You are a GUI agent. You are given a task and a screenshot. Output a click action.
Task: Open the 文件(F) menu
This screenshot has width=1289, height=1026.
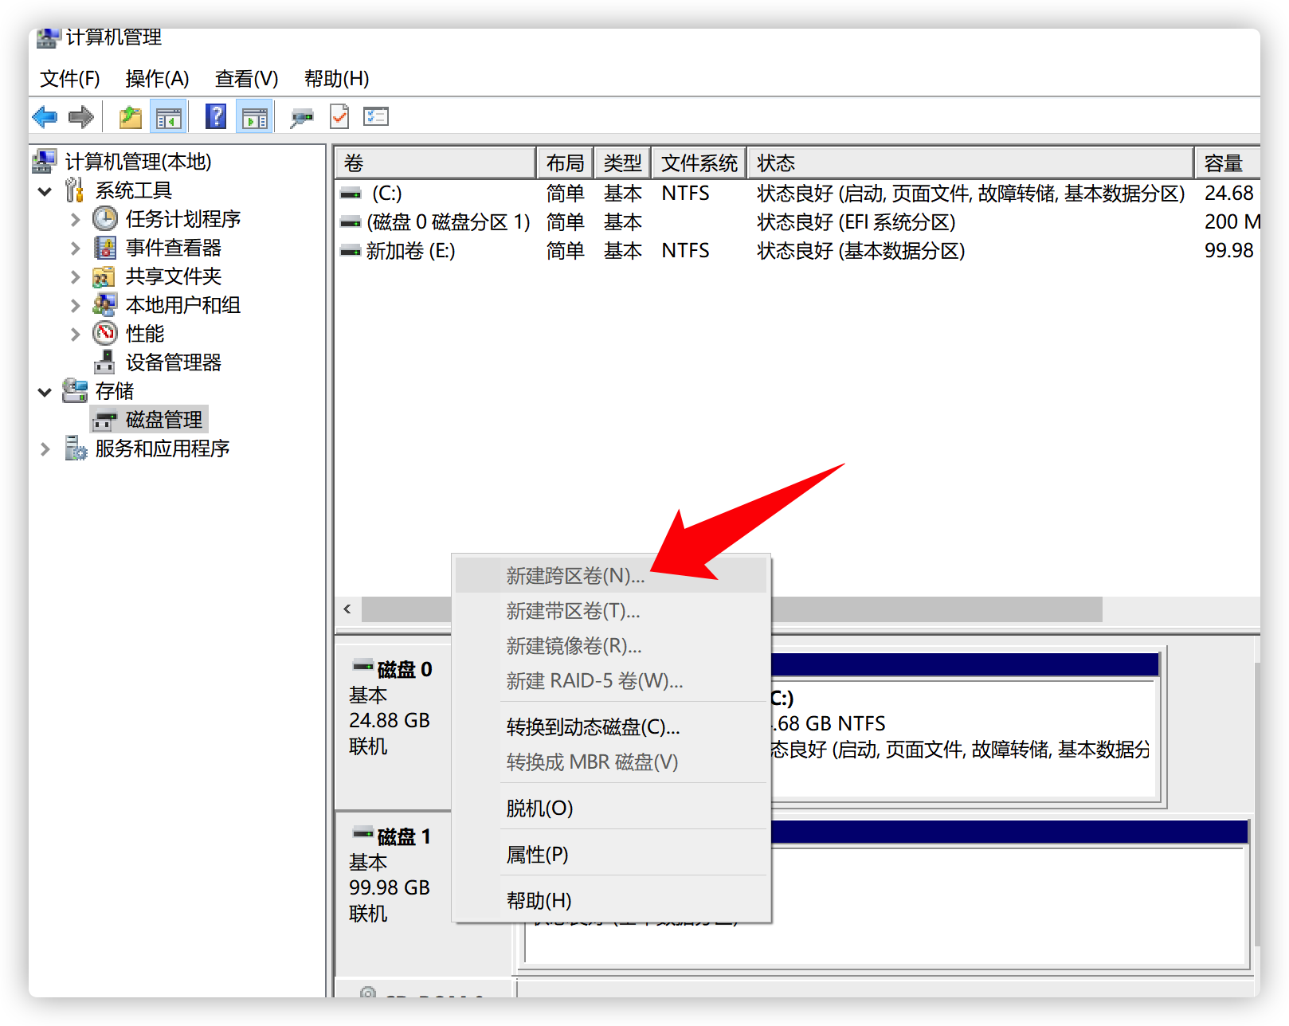[x=70, y=79]
